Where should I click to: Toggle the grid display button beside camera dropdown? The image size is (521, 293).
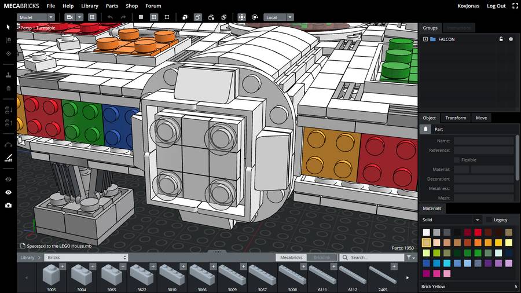coord(92,17)
